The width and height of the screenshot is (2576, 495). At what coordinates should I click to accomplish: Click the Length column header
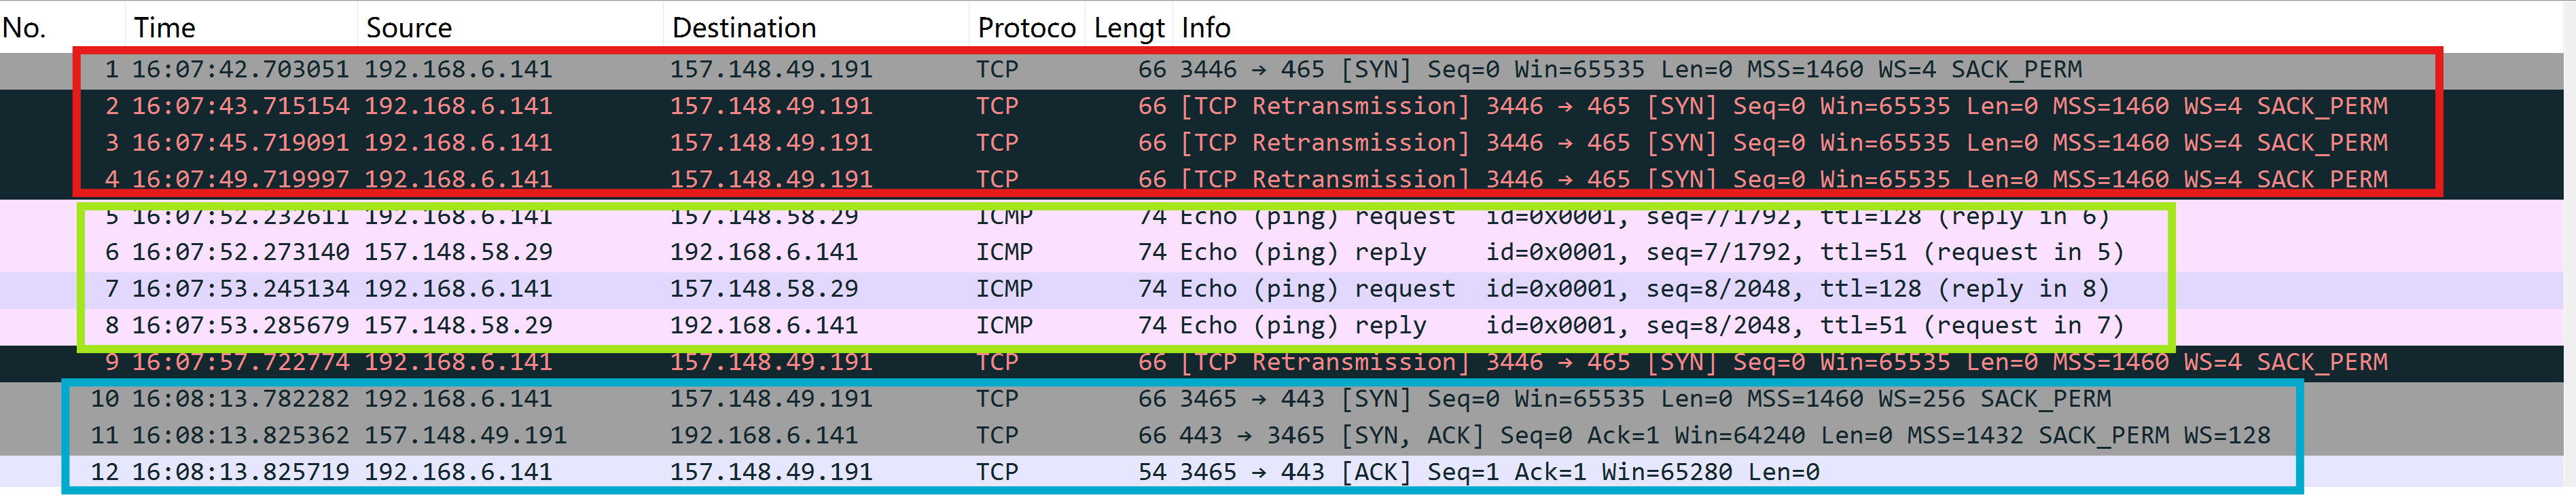[x=1129, y=28]
